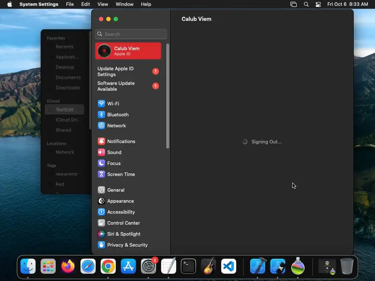This screenshot has width=375, height=281.
Task: Open TextEdit from the Dock
Action: click(168, 266)
